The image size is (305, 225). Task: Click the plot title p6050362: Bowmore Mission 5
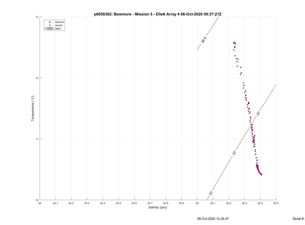(158, 14)
